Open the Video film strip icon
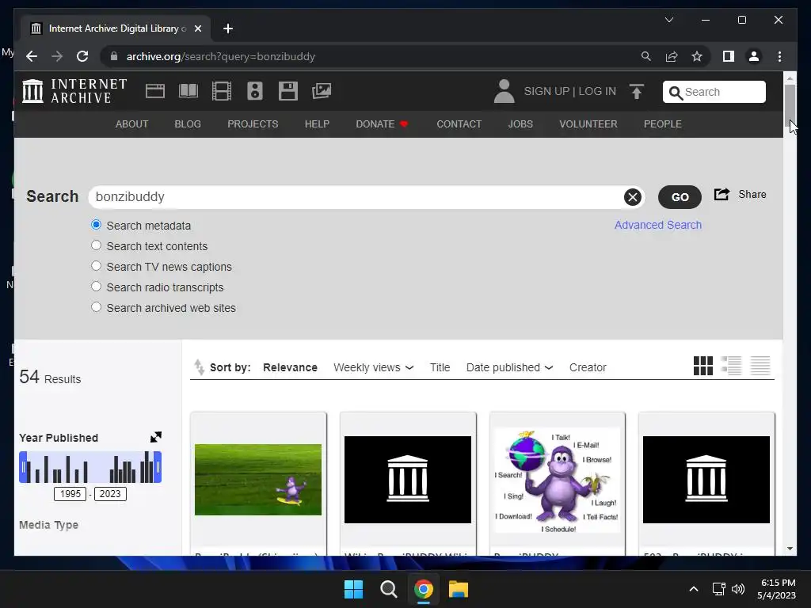Image resolution: width=811 pixels, height=608 pixels. coord(222,92)
